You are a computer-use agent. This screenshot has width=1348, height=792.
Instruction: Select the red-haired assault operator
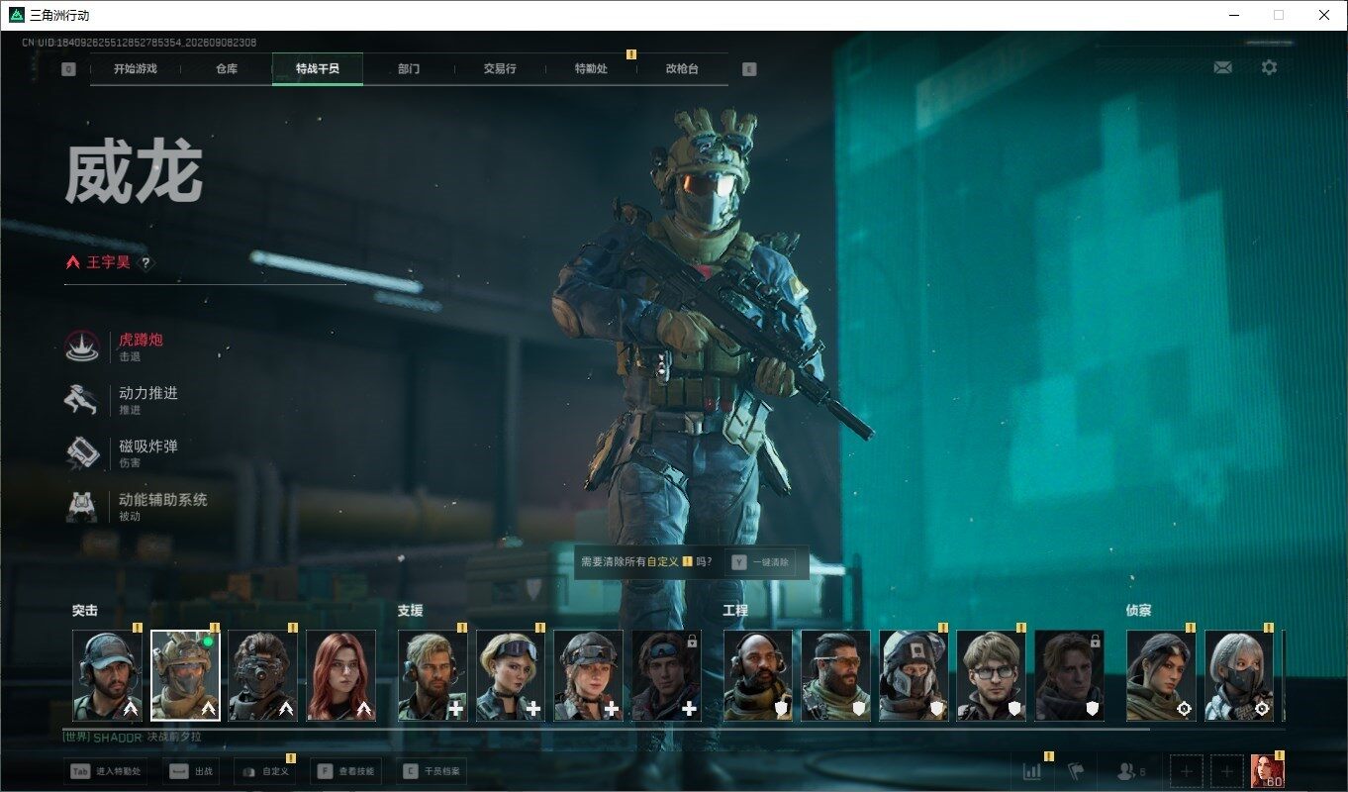pos(341,675)
